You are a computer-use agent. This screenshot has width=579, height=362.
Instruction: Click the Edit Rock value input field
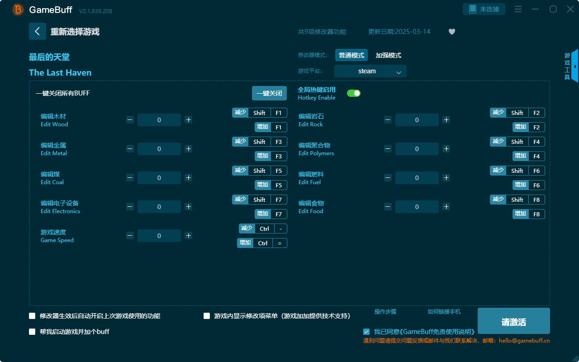[x=417, y=119]
